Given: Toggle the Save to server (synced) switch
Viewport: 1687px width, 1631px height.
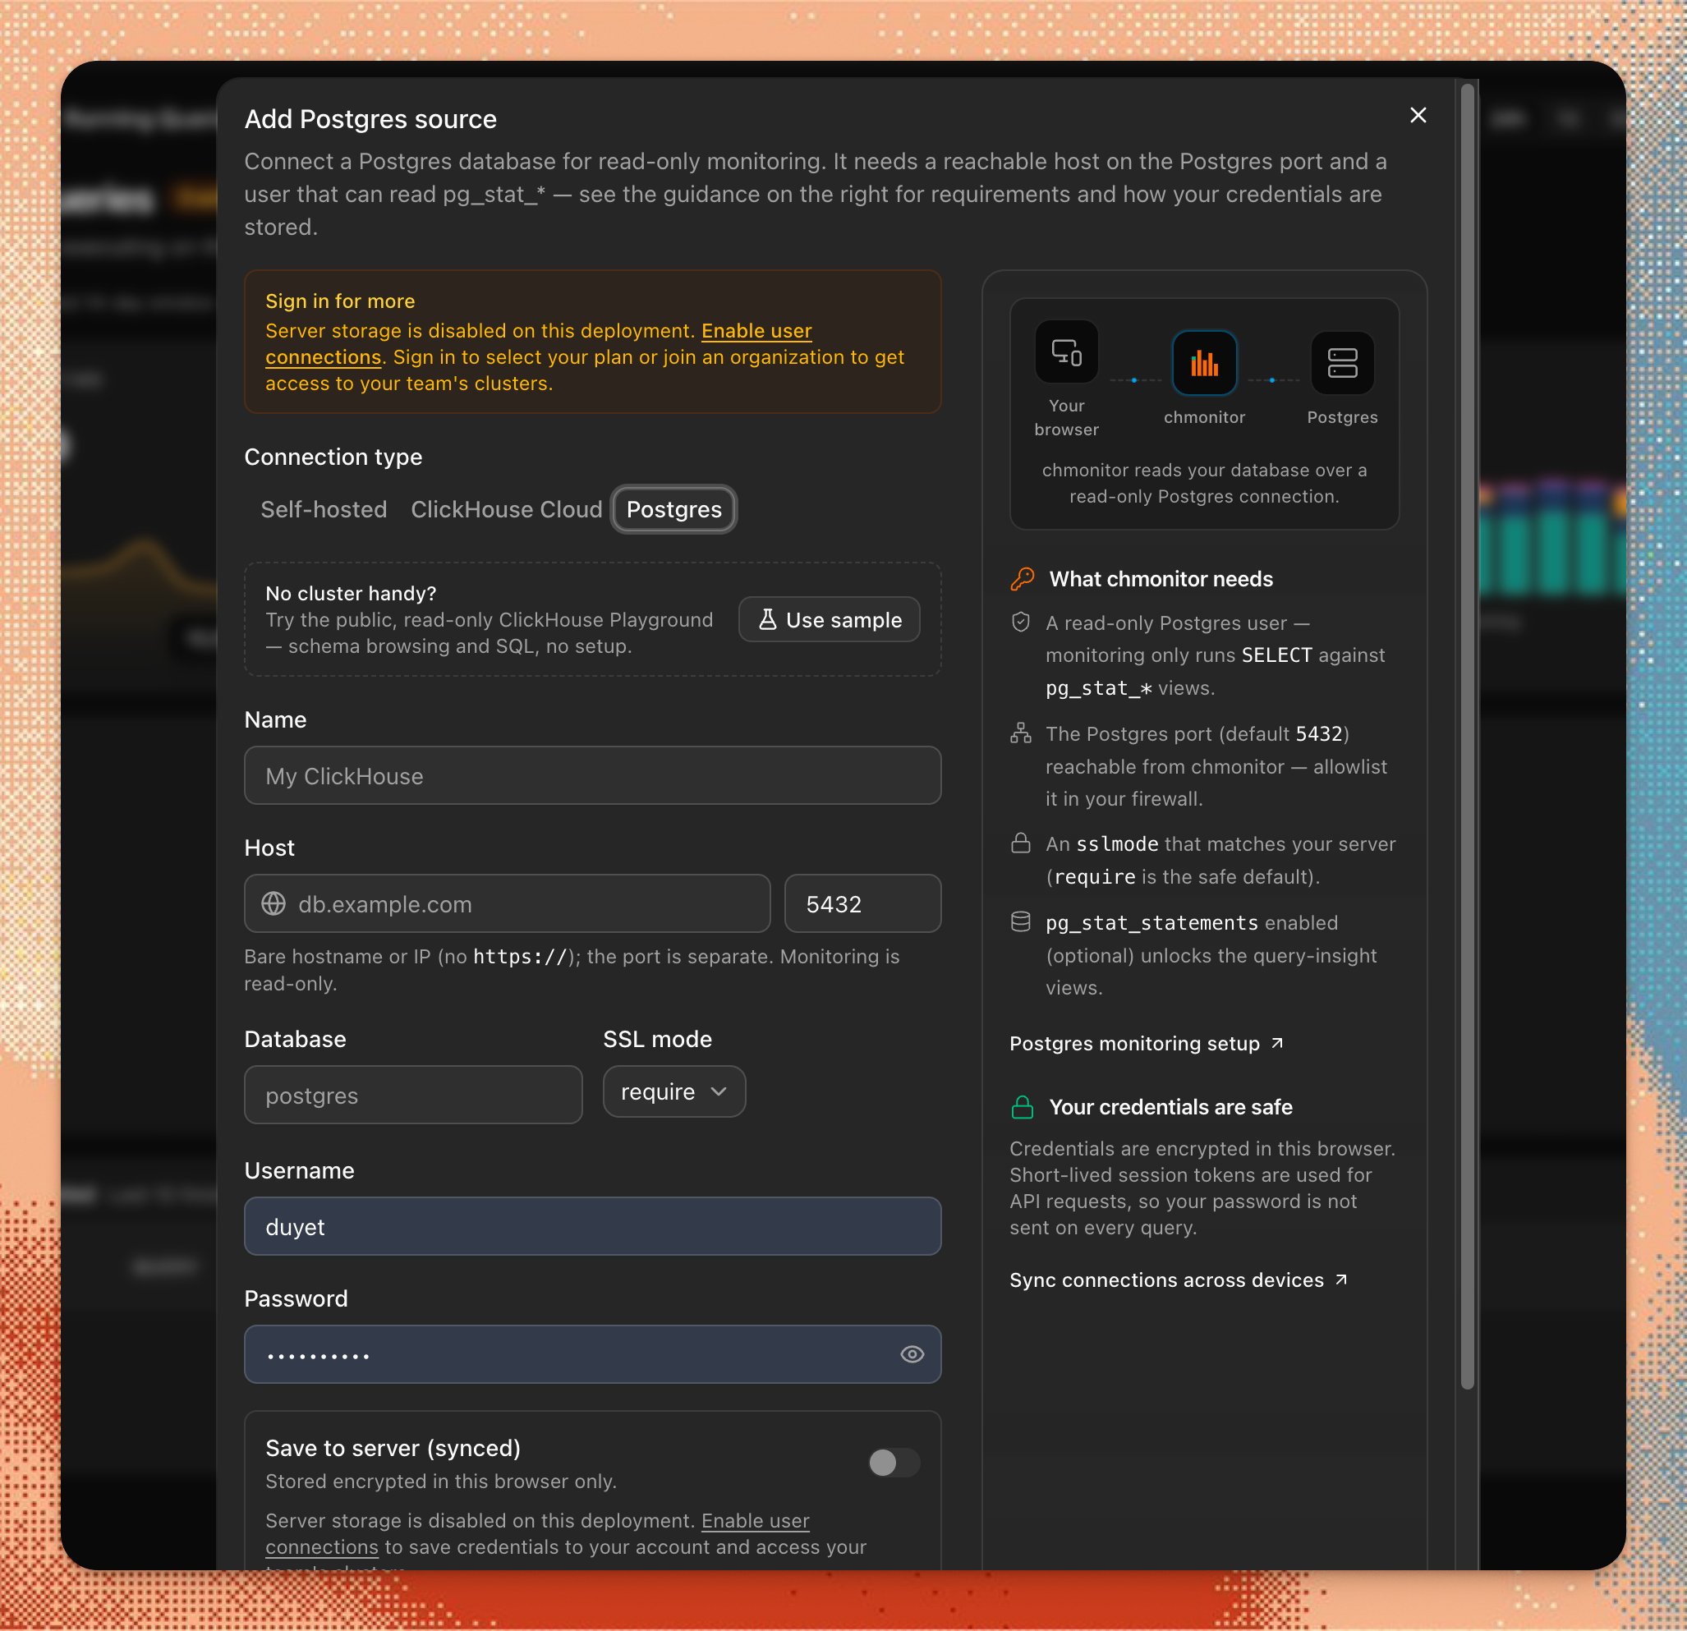Looking at the screenshot, I should (894, 1463).
